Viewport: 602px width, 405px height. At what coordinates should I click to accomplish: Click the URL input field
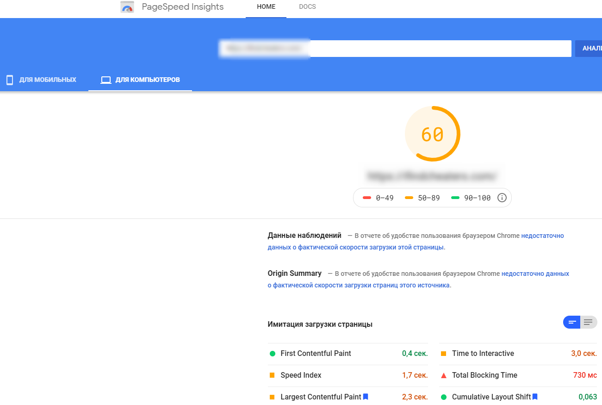(x=395, y=48)
